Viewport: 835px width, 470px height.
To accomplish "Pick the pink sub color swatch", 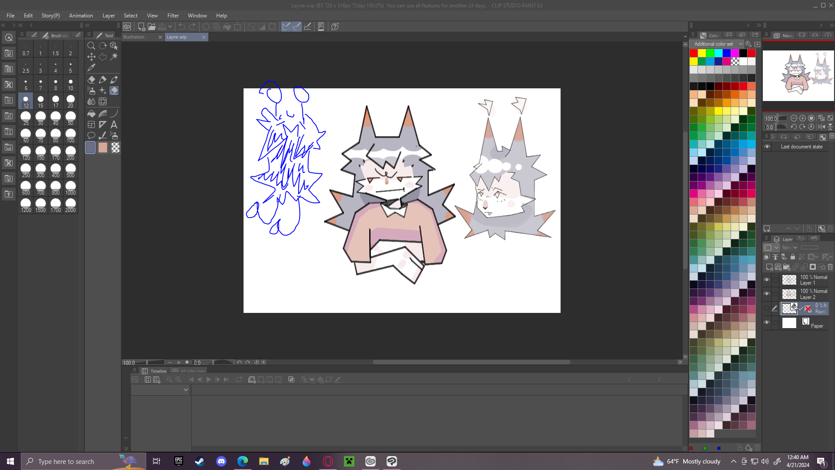I will coord(103,148).
